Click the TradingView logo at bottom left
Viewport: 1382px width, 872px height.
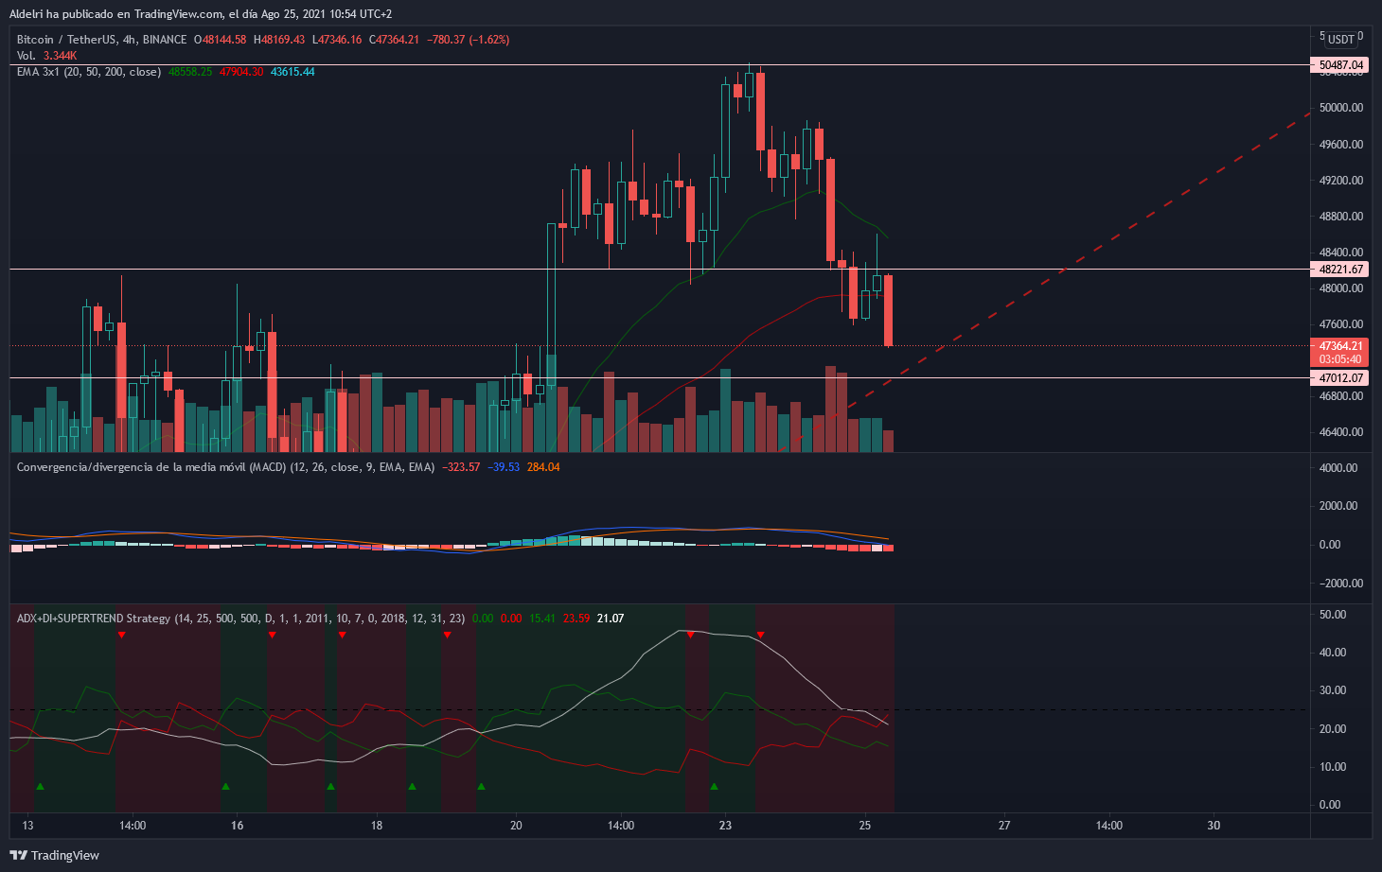pyautogui.click(x=54, y=855)
